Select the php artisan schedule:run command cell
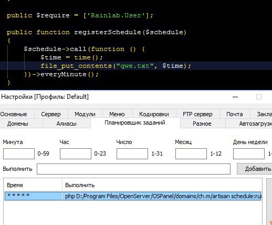 [162, 196]
